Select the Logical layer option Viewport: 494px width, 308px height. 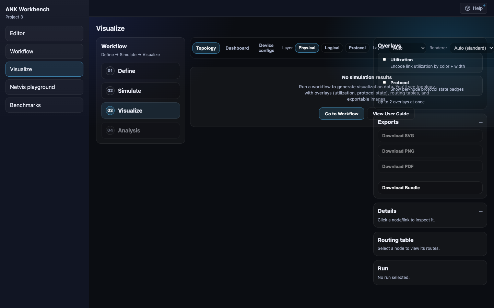pyautogui.click(x=332, y=48)
